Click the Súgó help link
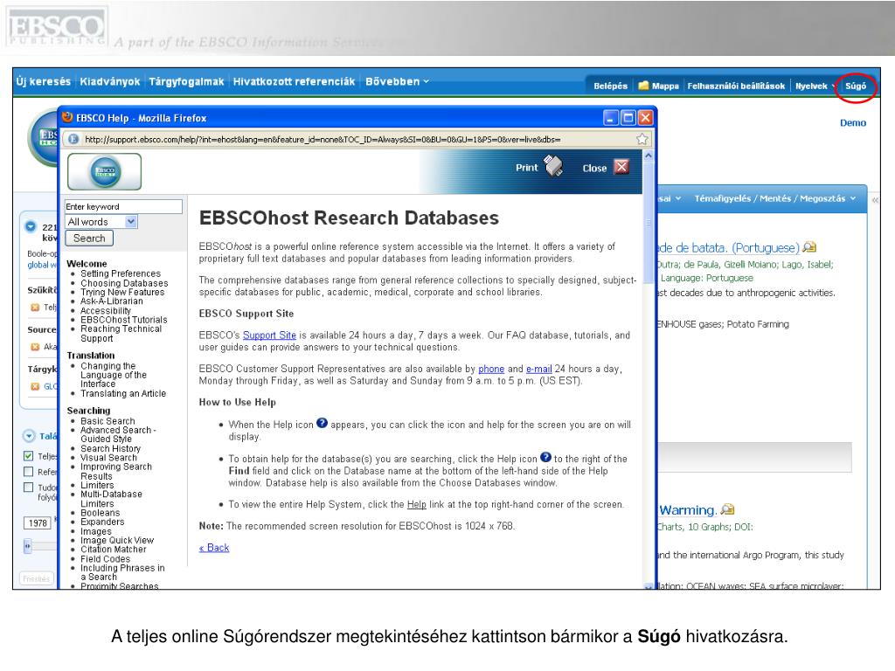895x671 pixels. tap(855, 86)
